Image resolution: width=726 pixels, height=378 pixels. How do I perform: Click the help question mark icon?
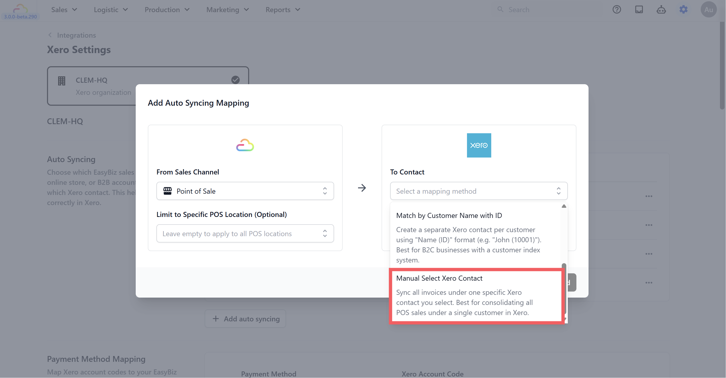pyautogui.click(x=617, y=10)
